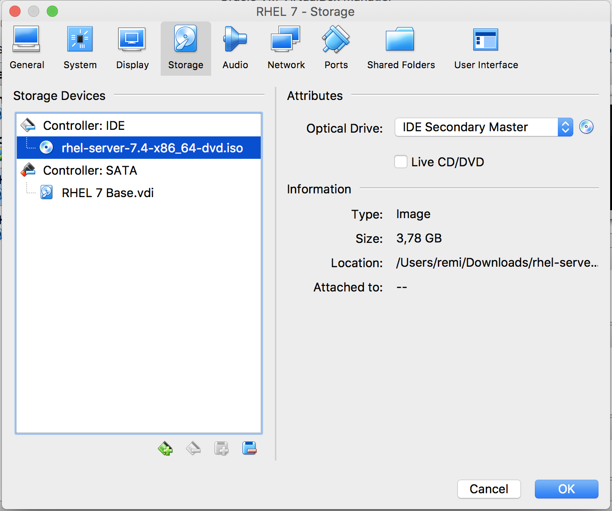Image resolution: width=612 pixels, height=511 pixels.
Task: Click the Size value 3,78 GB
Action: 419,238
